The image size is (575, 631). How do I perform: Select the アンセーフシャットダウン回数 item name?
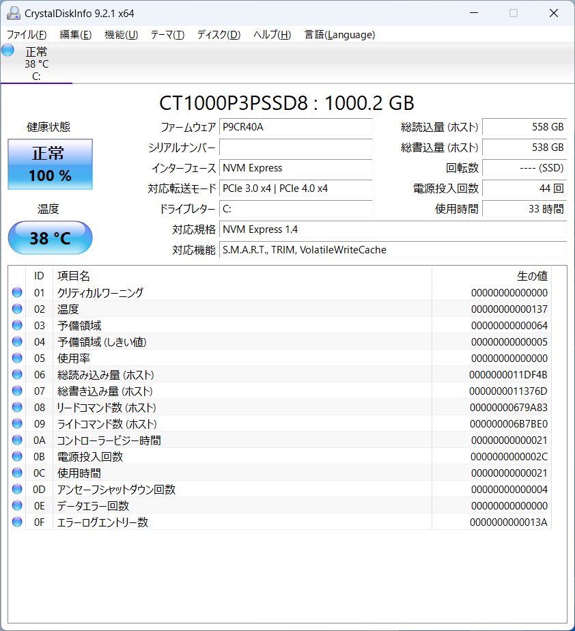click(116, 490)
